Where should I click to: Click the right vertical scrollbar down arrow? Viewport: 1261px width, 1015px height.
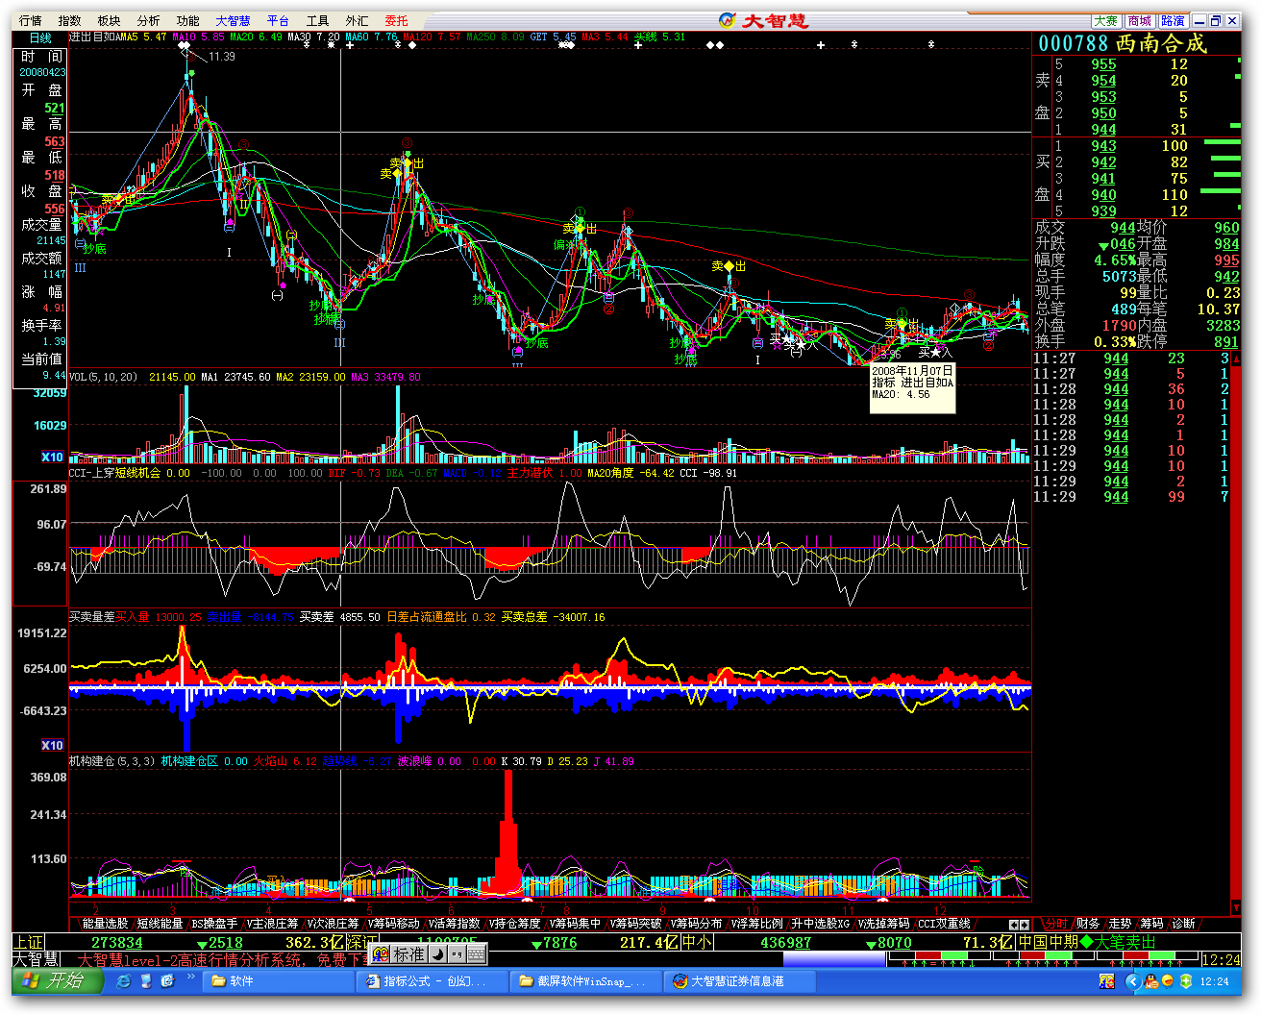[1236, 907]
